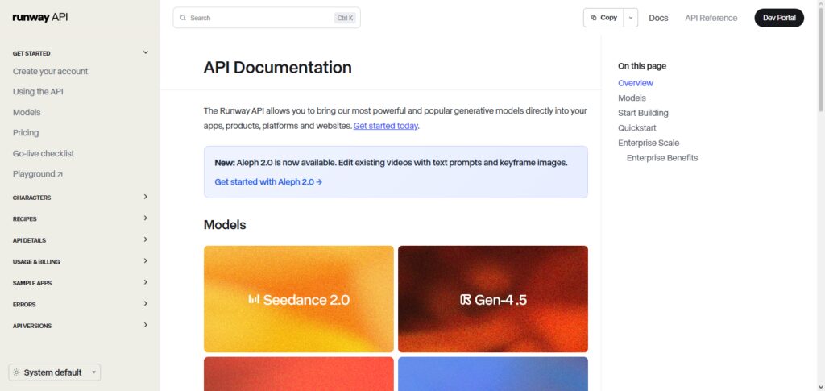The height and width of the screenshot is (391, 825).
Task: Click Get started with Aleph 2.0 link
Action: pyautogui.click(x=268, y=181)
